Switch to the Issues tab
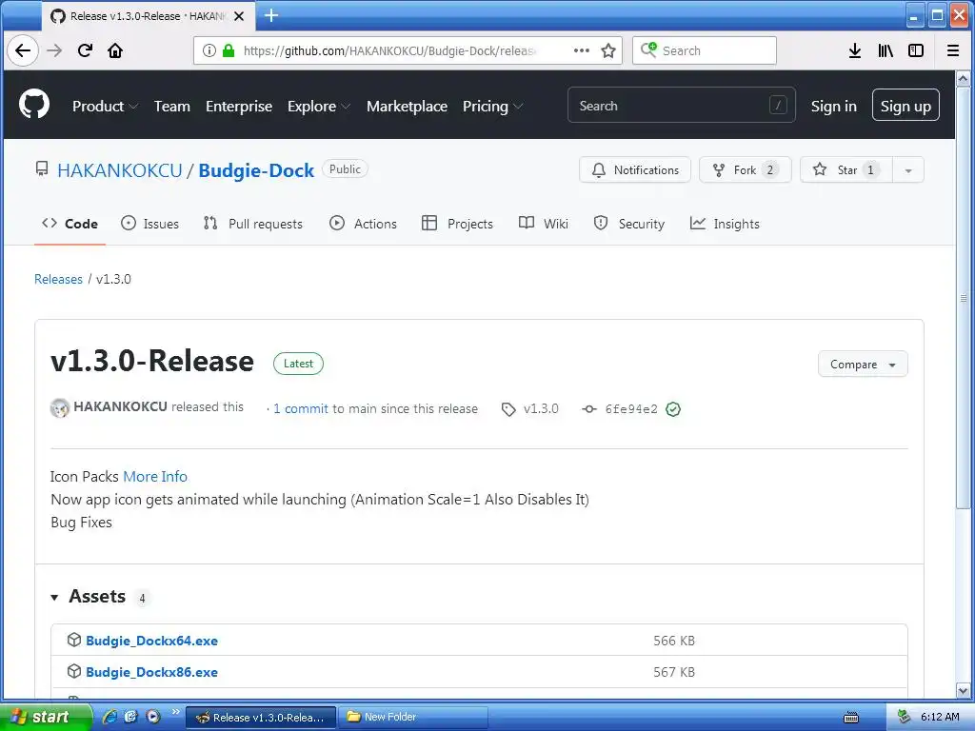The height and width of the screenshot is (731, 975). [x=149, y=224]
